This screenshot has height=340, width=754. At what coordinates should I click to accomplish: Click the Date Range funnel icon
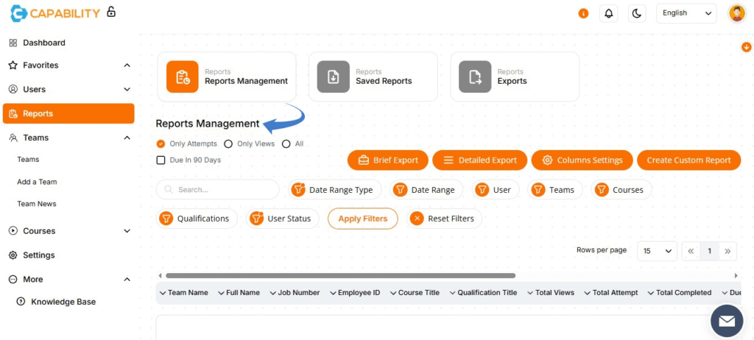(400, 189)
